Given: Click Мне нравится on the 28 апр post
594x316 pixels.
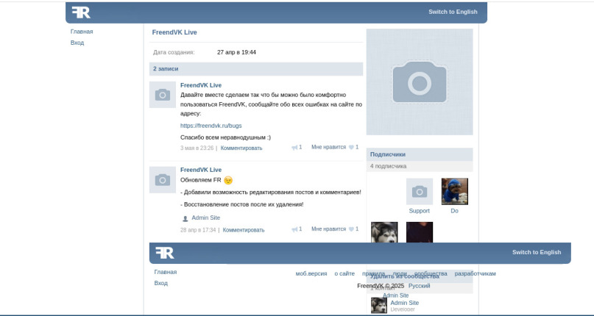Looking at the screenshot, I should pos(328,229).
